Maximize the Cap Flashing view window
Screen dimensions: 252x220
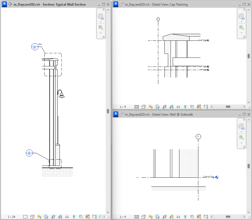click(x=244, y=4)
